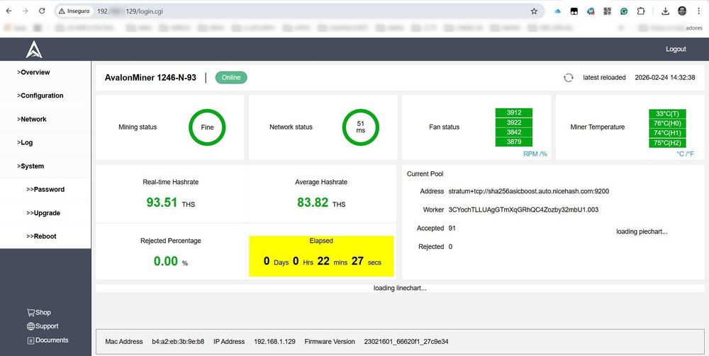Click the Inseguro security warning badge
The width and height of the screenshot is (709, 356).
74,11
